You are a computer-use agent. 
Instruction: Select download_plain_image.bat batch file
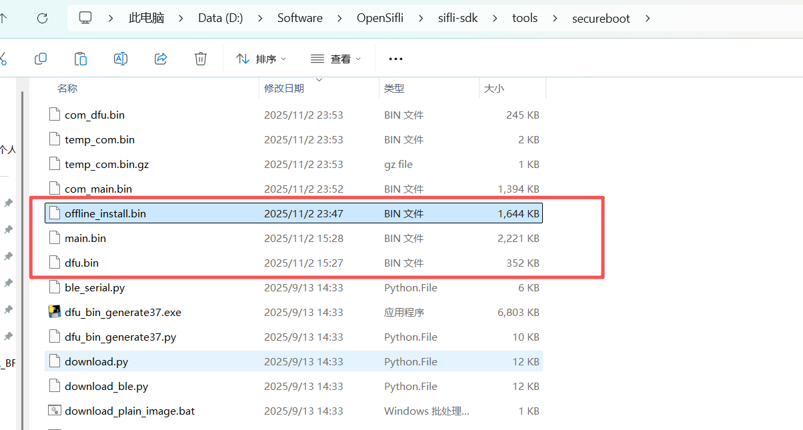coord(129,411)
